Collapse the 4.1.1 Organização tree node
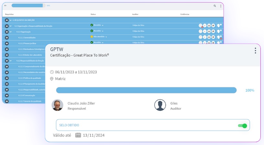 [11, 32]
